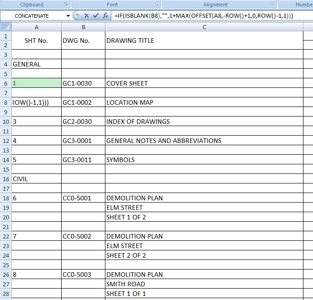Select GENERAL NOTES AND ABBREVIATIONS cell

[x=204, y=140]
